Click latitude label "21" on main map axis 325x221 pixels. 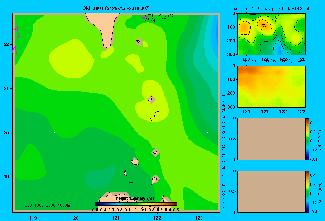[6, 88]
